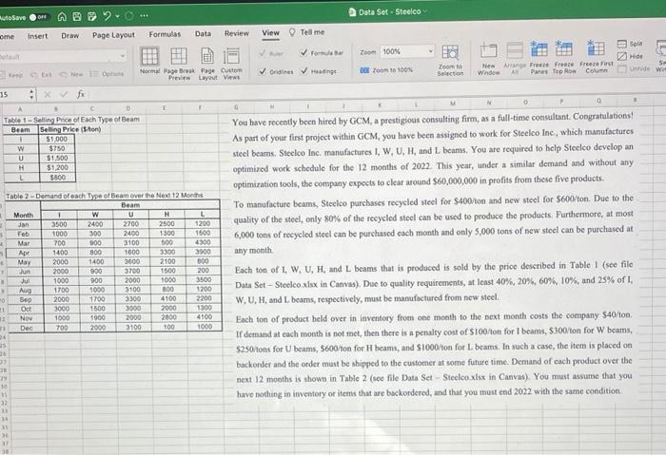Open the Formulas ribbon tab
This screenshot has height=455, width=666.
(165, 34)
